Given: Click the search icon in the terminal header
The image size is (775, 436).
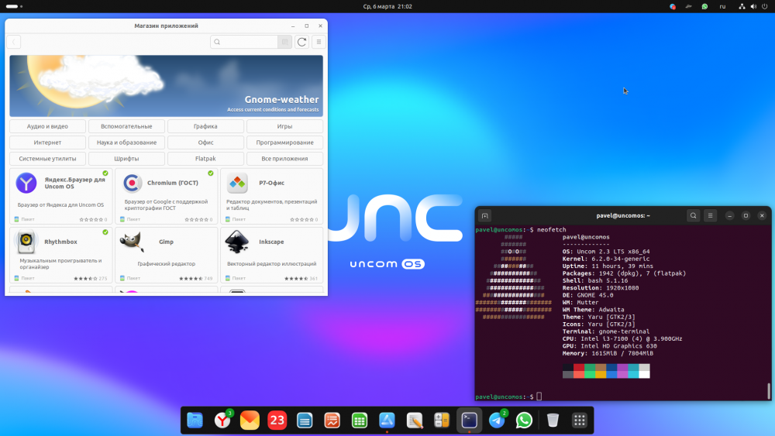Looking at the screenshot, I should point(694,216).
